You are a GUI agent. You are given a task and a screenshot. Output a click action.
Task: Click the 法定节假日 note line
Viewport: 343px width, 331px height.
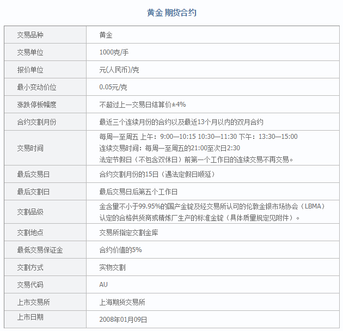196,160
